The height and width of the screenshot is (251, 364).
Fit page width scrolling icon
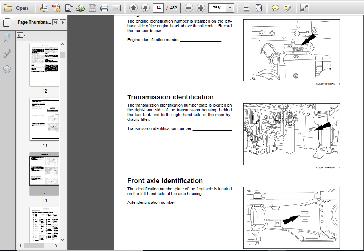click(x=246, y=8)
